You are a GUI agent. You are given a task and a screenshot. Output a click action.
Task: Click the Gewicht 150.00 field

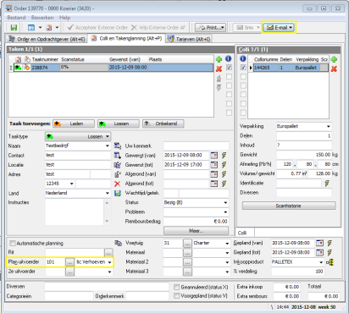[x=304, y=155]
